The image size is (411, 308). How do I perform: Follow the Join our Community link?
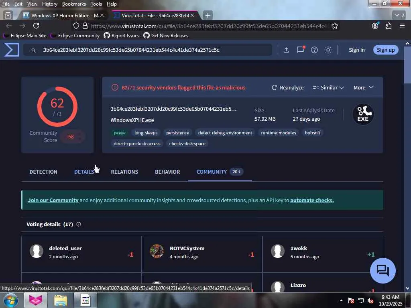pyautogui.click(x=53, y=201)
